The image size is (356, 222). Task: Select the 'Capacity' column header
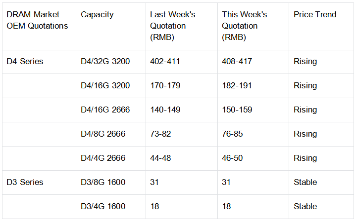97,15
